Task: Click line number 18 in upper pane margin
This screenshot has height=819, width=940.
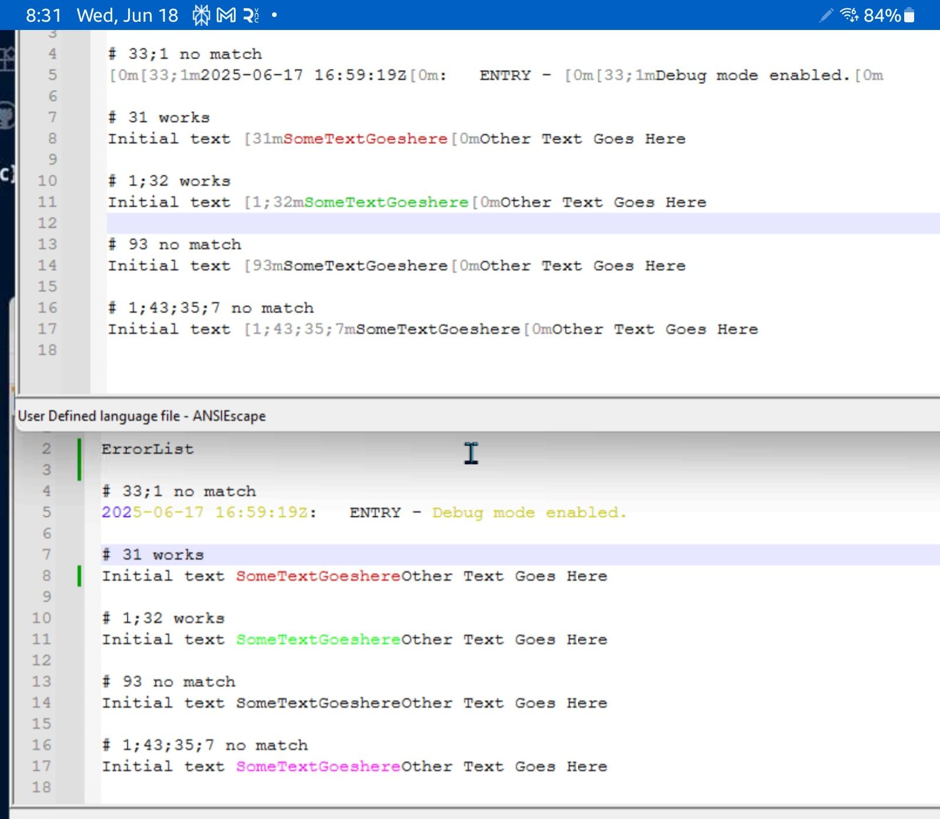Action: pyautogui.click(x=48, y=350)
